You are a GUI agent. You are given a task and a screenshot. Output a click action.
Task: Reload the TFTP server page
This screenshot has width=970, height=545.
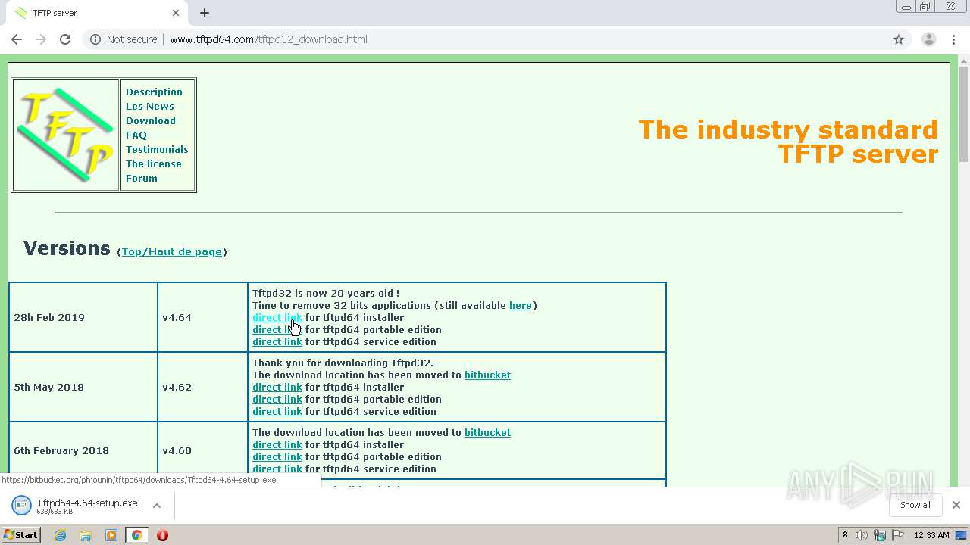[65, 39]
